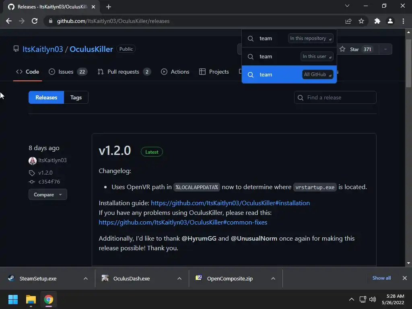Select the Releases button
Viewport: 412px width, 309px height.
(x=46, y=97)
